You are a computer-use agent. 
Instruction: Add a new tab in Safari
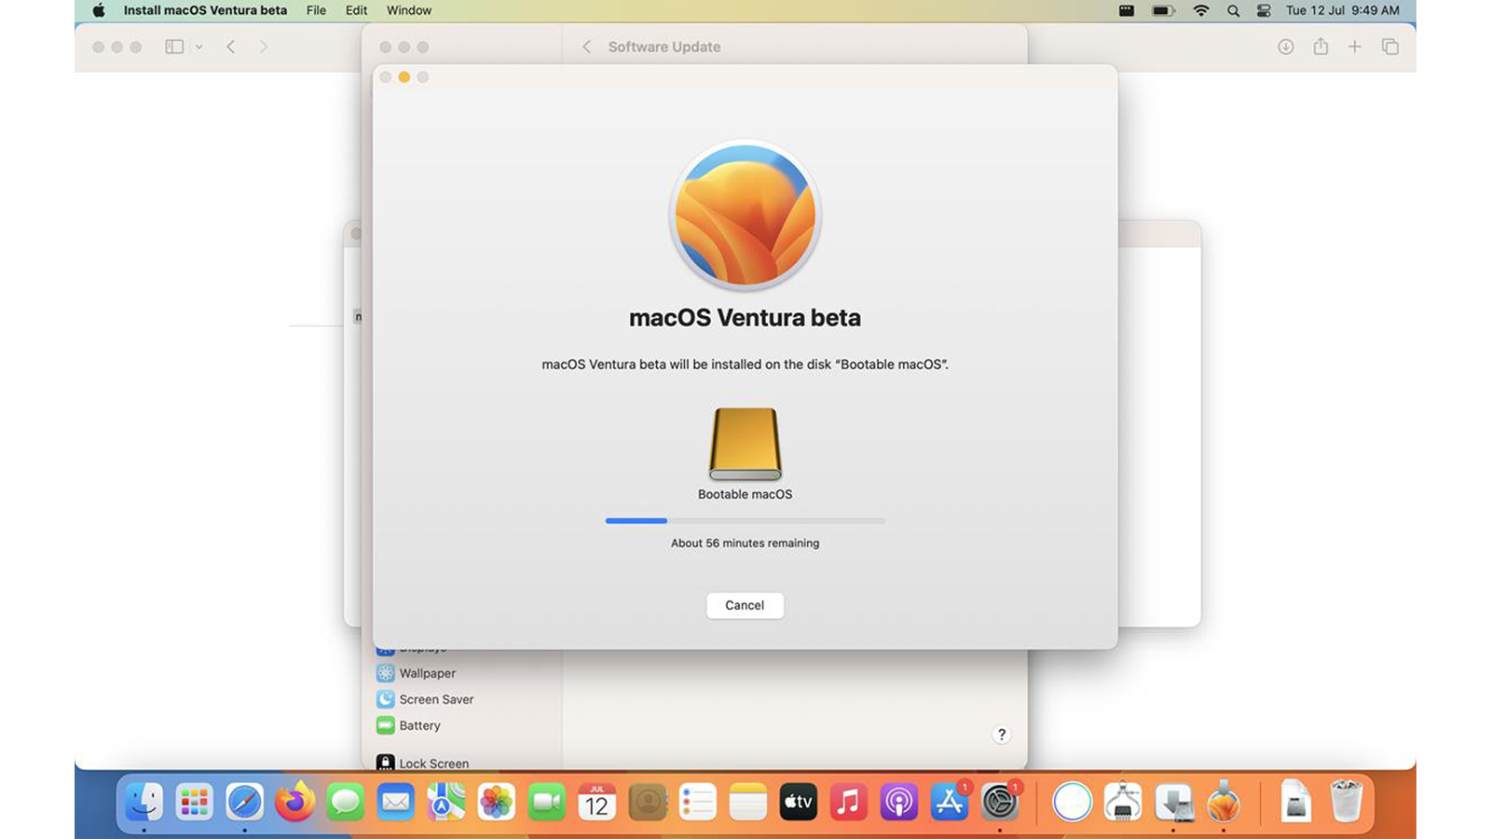(1355, 47)
